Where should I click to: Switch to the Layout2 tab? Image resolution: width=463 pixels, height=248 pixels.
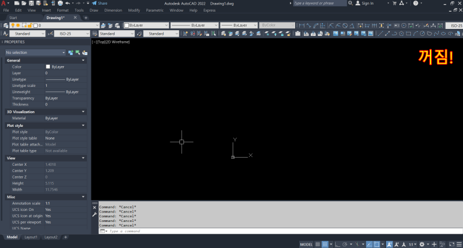click(51, 237)
